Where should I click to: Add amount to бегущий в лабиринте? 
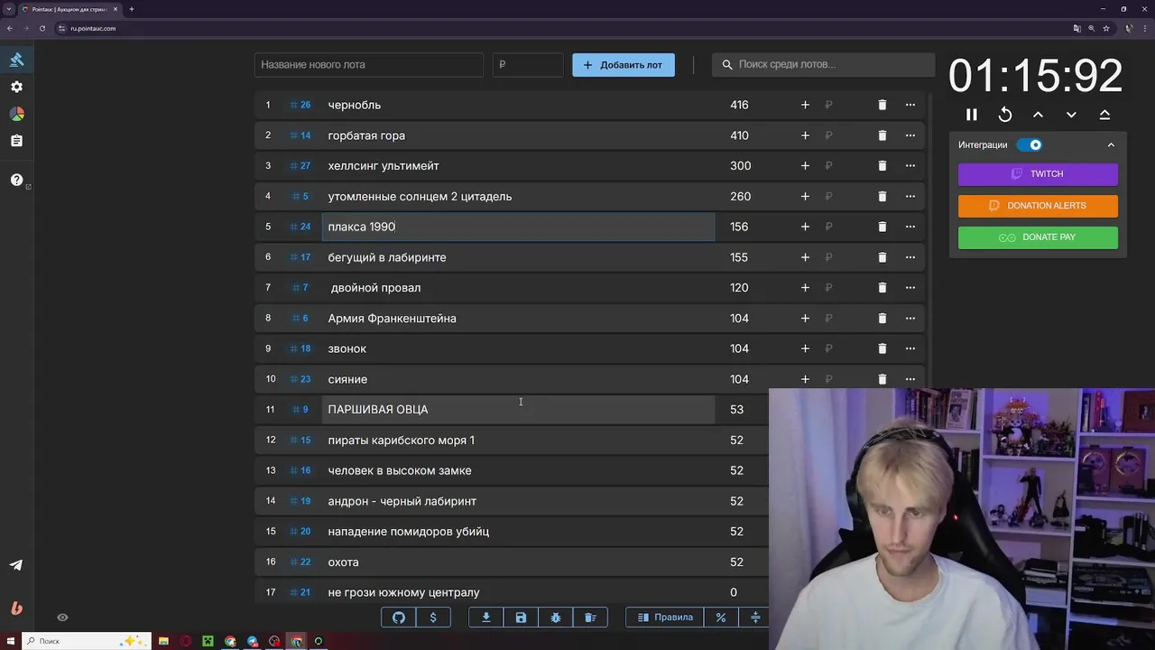(805, 257)
